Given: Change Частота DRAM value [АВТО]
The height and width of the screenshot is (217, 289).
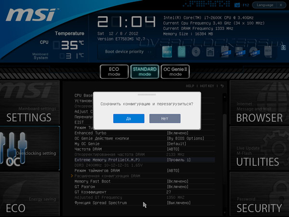Looking at the screenshot, I should (x=173, y=149).
